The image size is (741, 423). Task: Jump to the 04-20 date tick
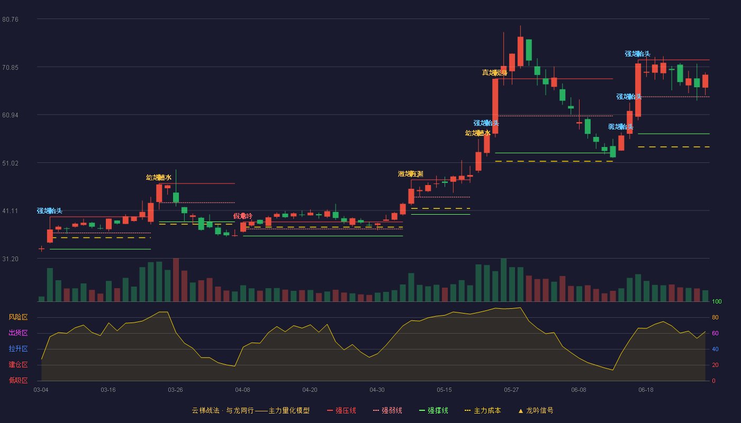310,390
